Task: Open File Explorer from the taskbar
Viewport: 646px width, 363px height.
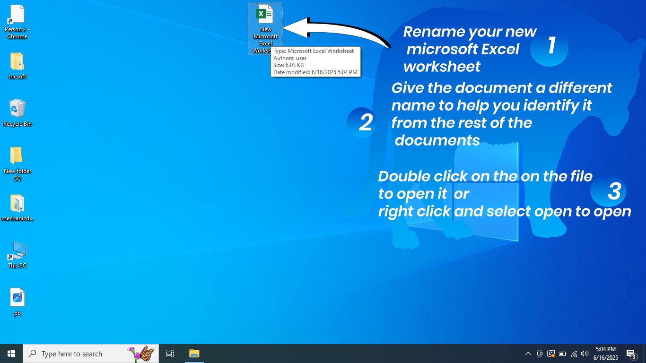Action: pyautogui.click(x=194, y=353)
